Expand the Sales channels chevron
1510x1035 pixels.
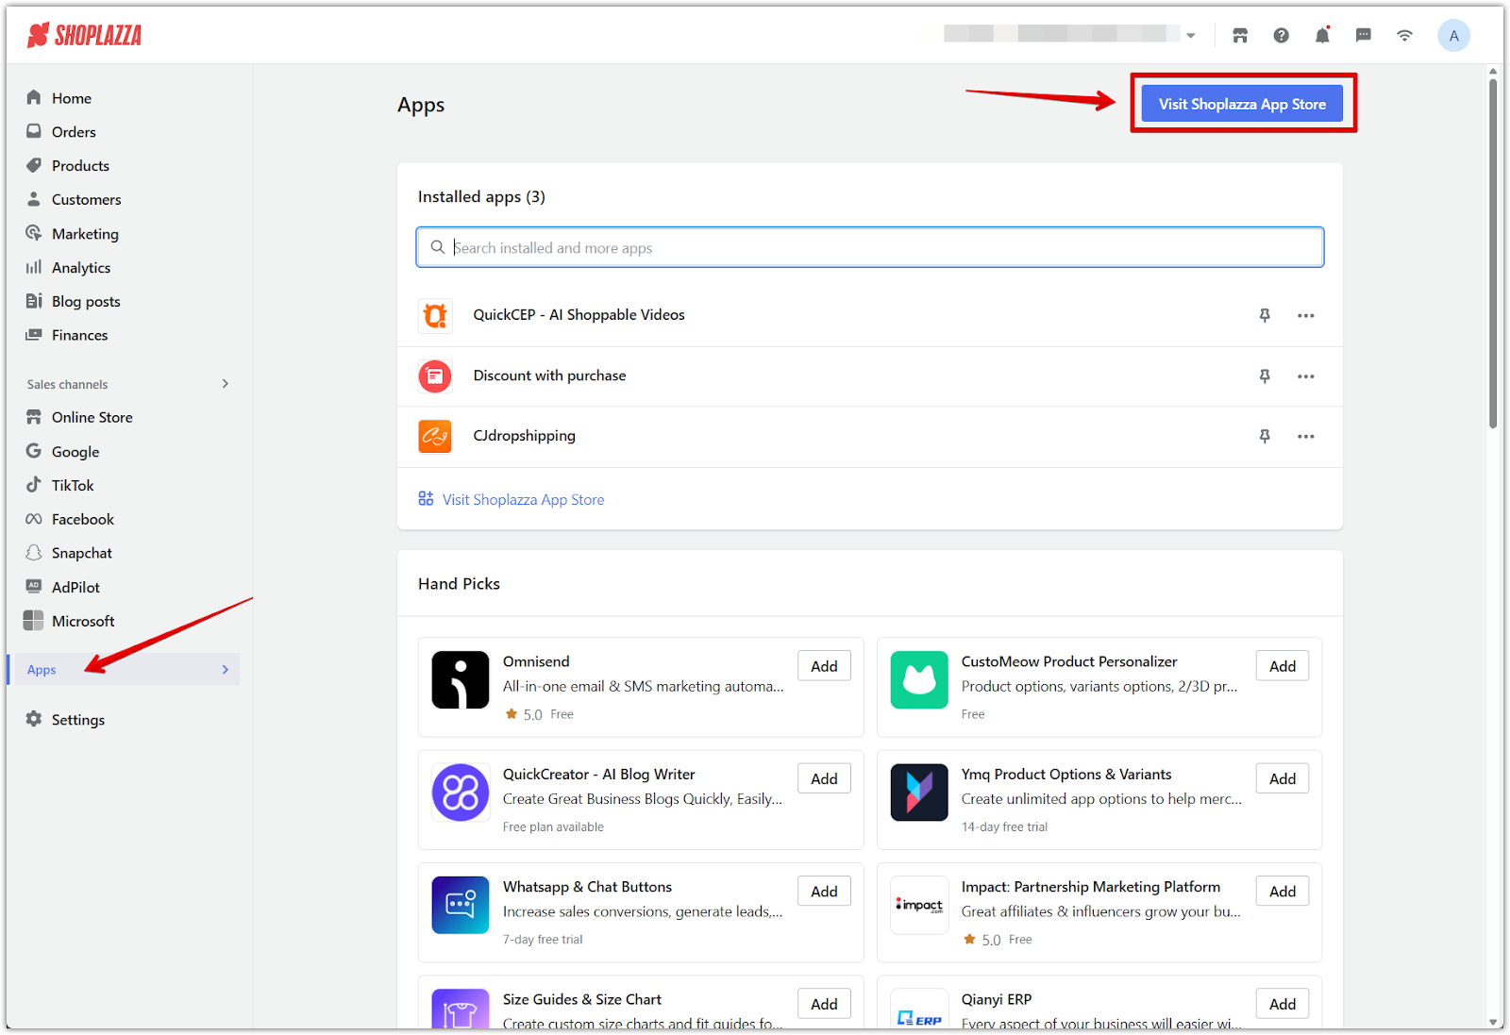click(226, 384)
